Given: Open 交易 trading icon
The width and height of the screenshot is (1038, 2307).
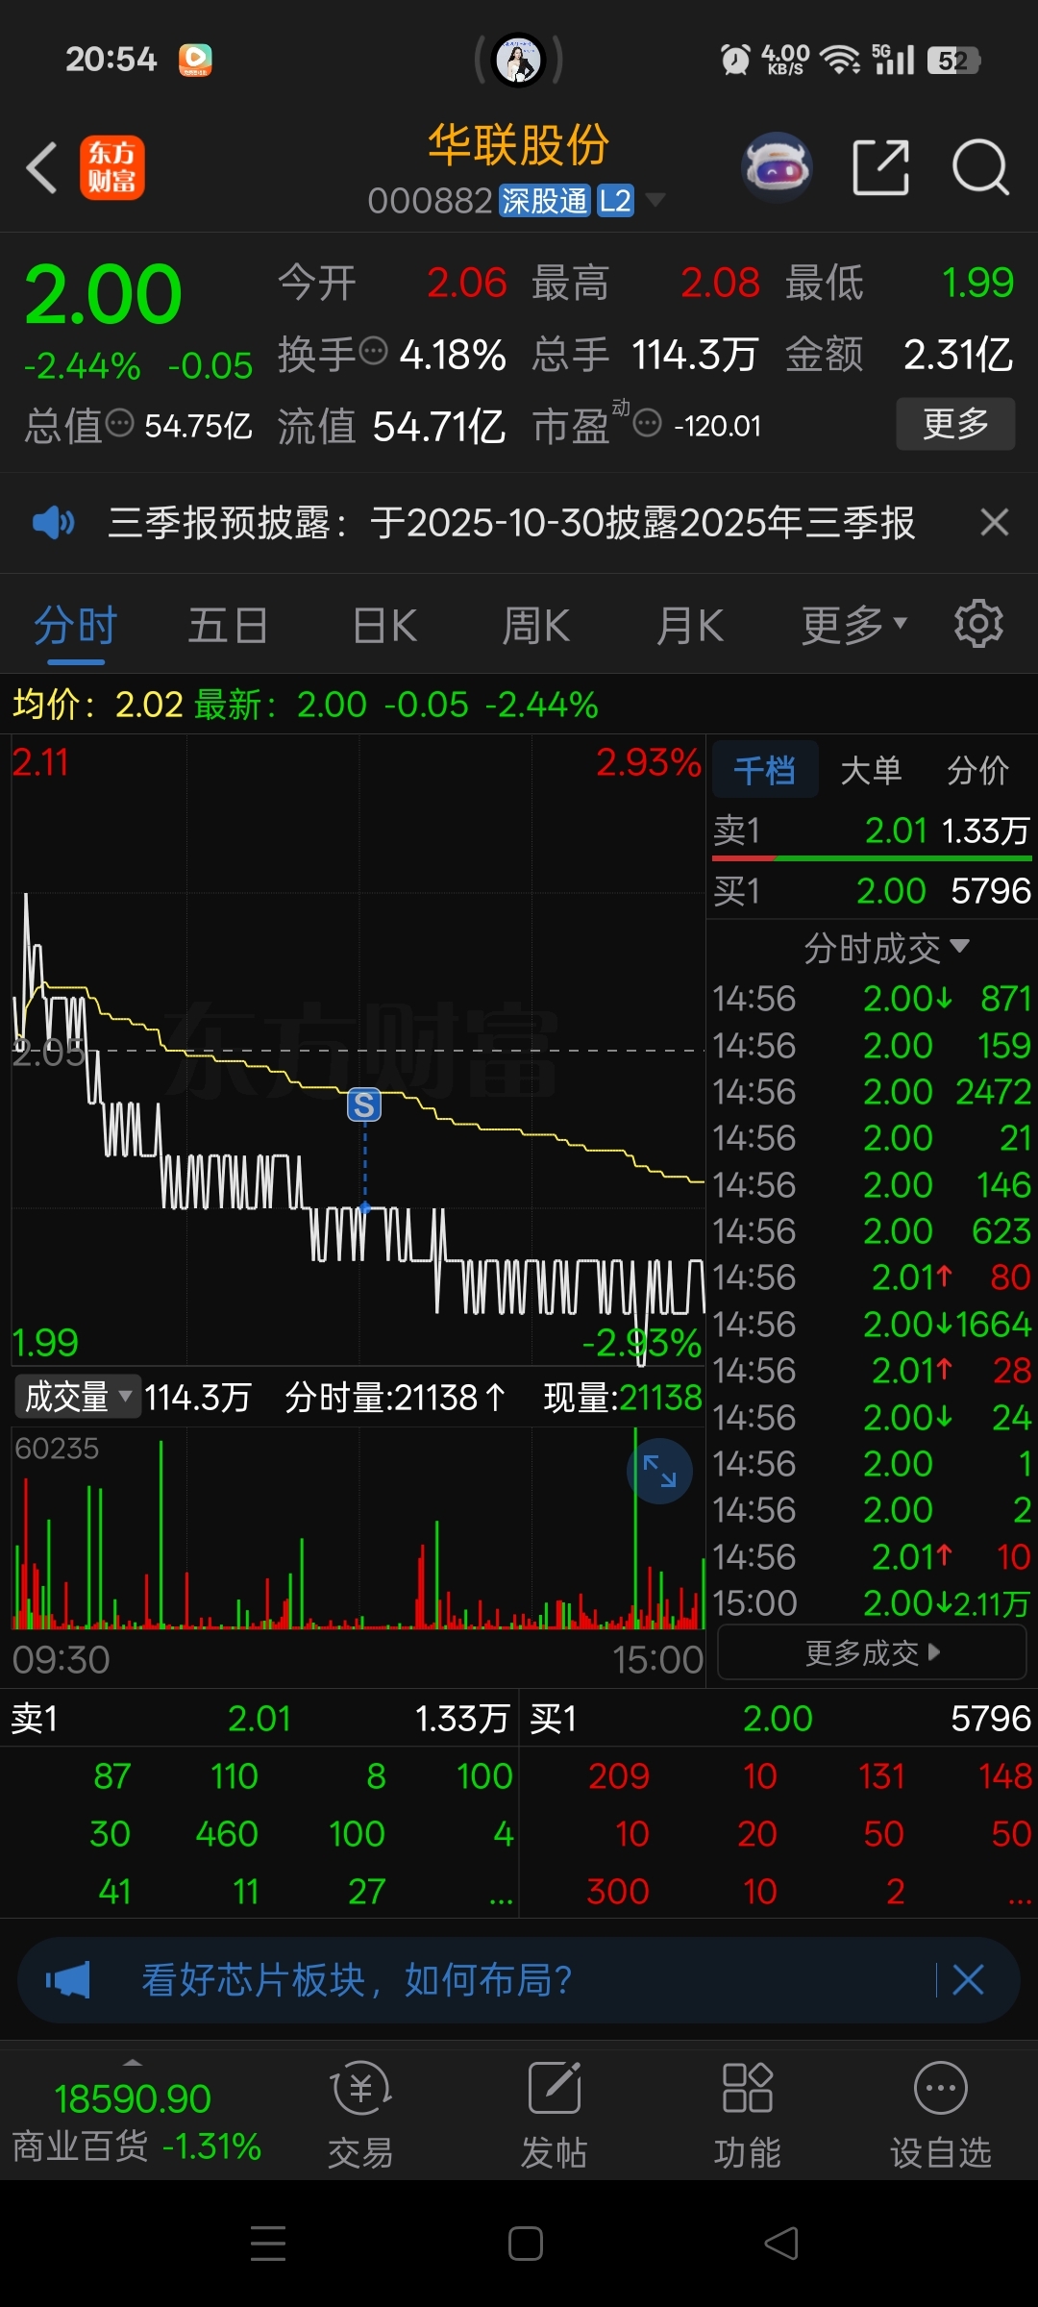Looking at the screenshot, I should 360,2115.
